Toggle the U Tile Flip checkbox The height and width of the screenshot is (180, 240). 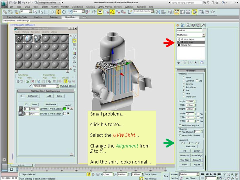198,114
